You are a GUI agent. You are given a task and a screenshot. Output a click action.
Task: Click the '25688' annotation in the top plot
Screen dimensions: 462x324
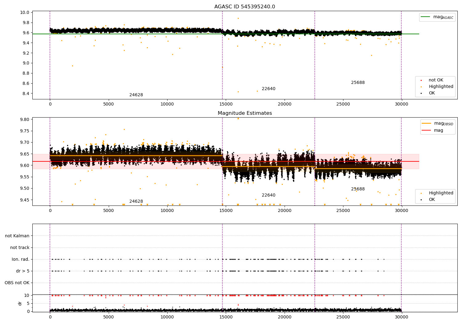click(x=358, y=83)
